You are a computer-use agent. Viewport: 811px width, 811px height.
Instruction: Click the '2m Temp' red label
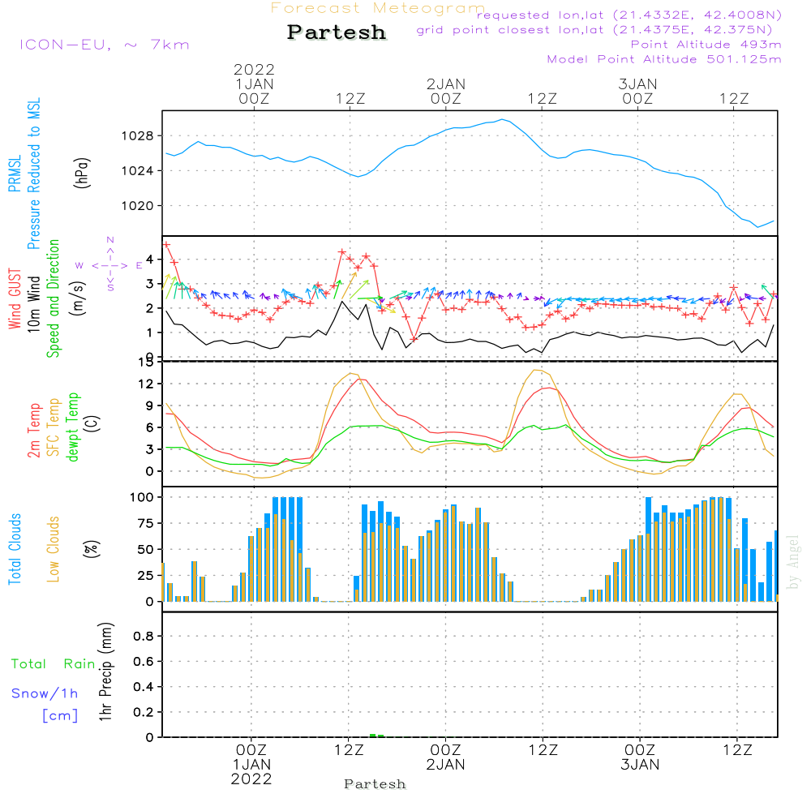pyautogui.click(x=33, y=431)
